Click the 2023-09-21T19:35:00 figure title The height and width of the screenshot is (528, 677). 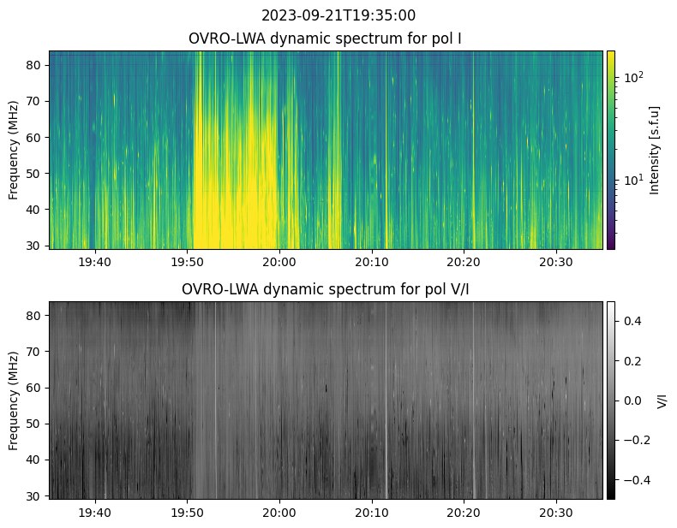click(x=338, y=15)
